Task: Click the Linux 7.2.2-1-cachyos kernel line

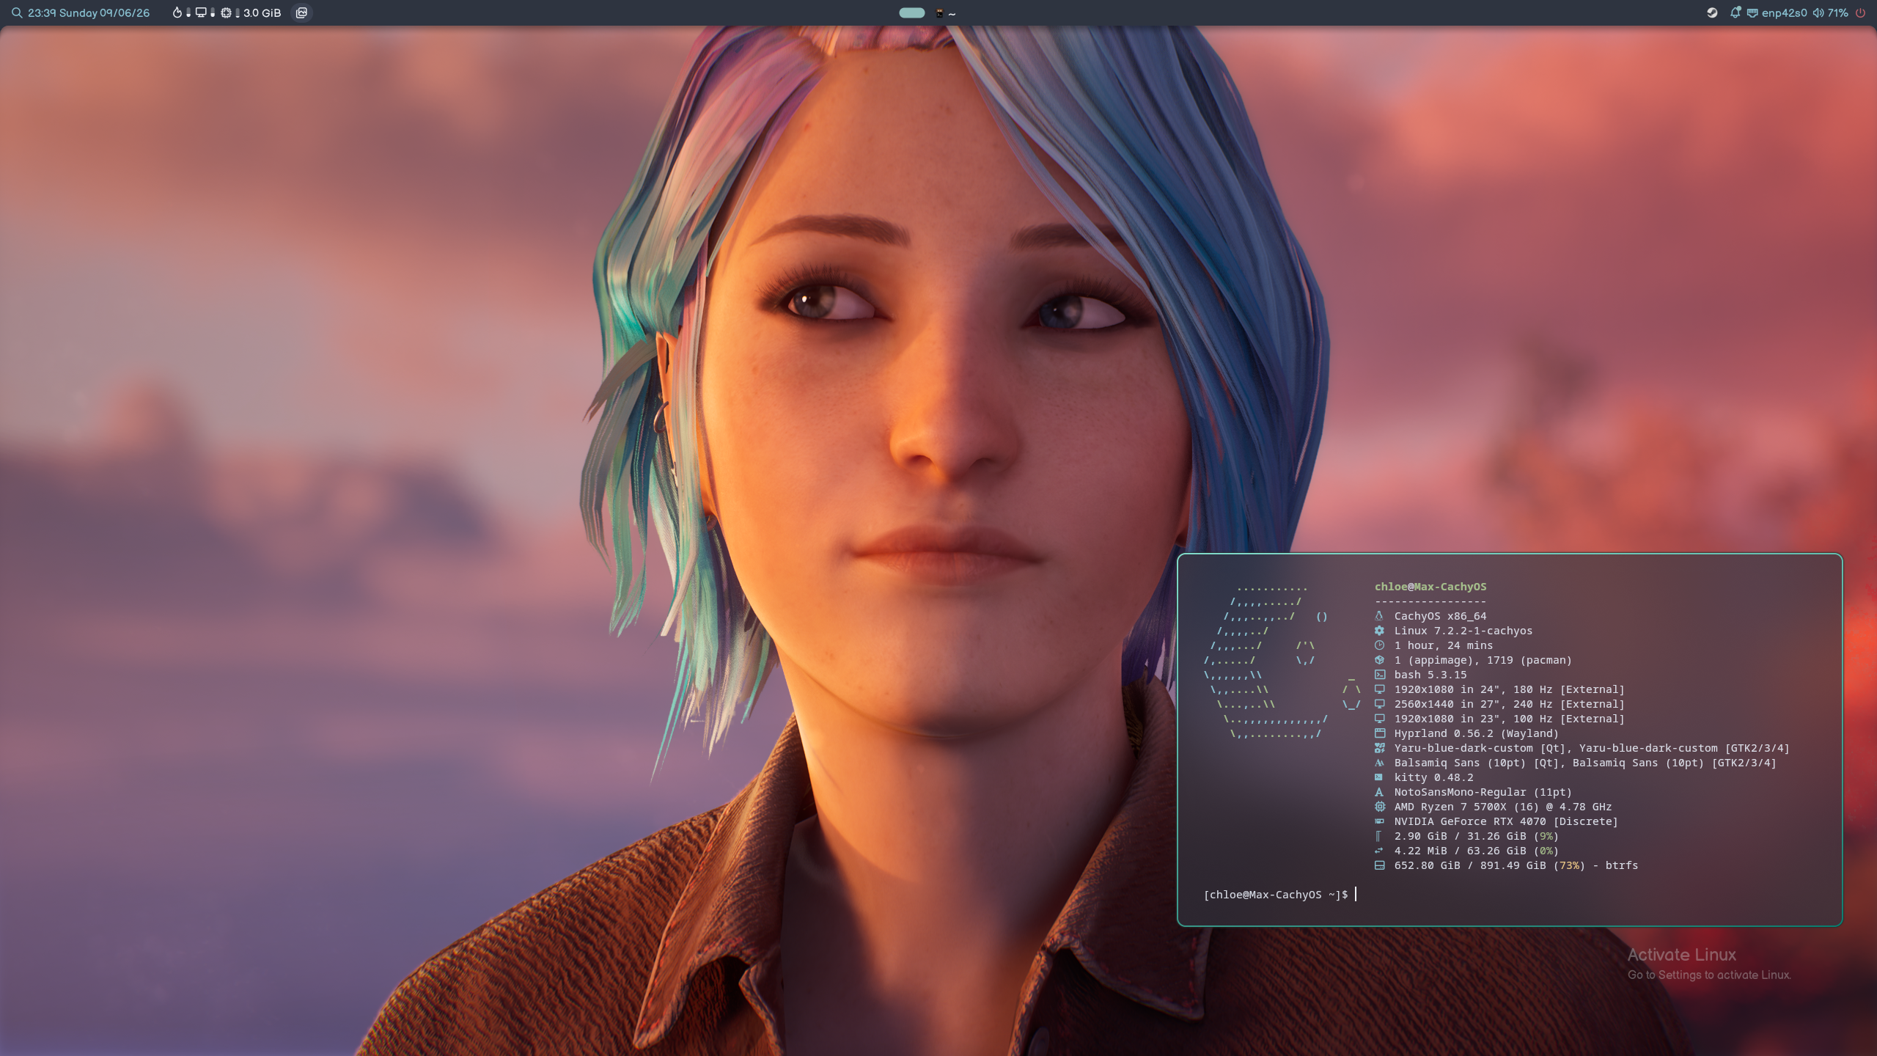Action: point(1463,631)
